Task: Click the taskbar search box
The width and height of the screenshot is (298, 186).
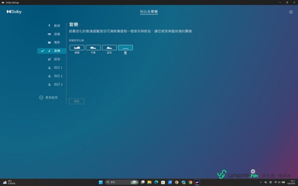Action: point(122,182)
